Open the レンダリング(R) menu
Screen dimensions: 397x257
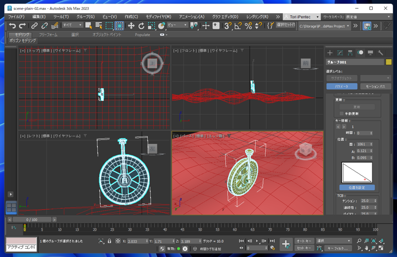pyautogui.click(x=258, y=17)
